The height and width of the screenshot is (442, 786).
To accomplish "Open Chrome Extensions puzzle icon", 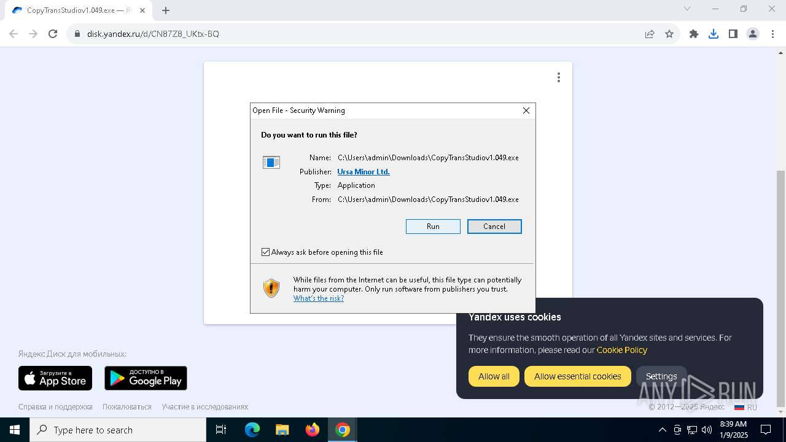I will pyautogui.click(x=694, y=34).
